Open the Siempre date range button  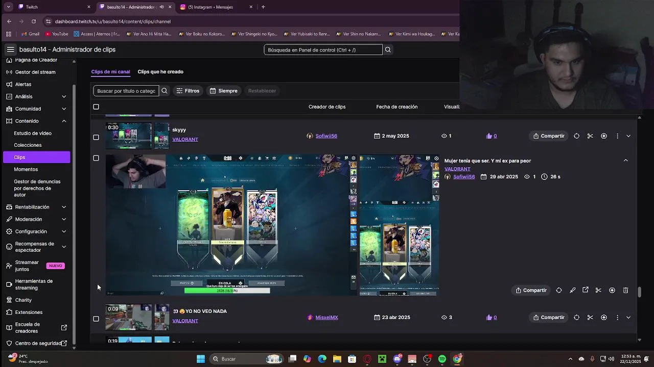(x=224, y=91)
